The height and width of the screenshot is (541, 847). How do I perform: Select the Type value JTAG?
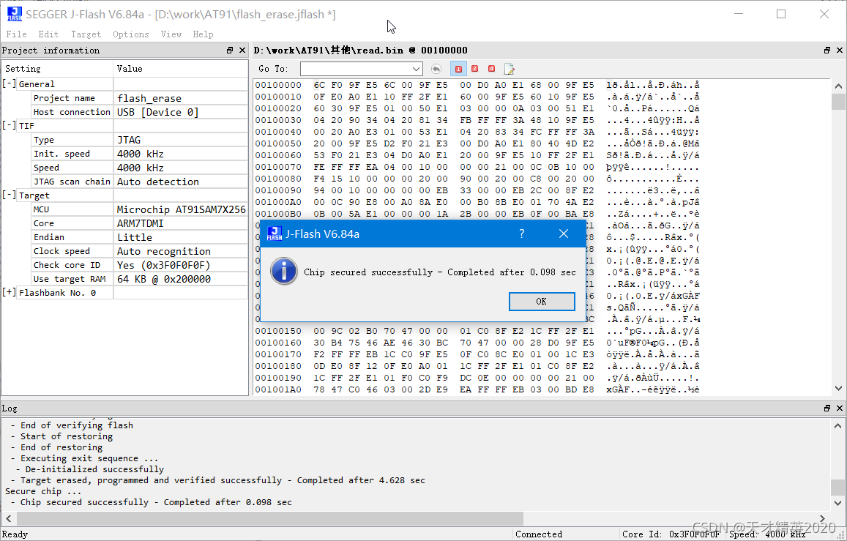pos(181,140)
